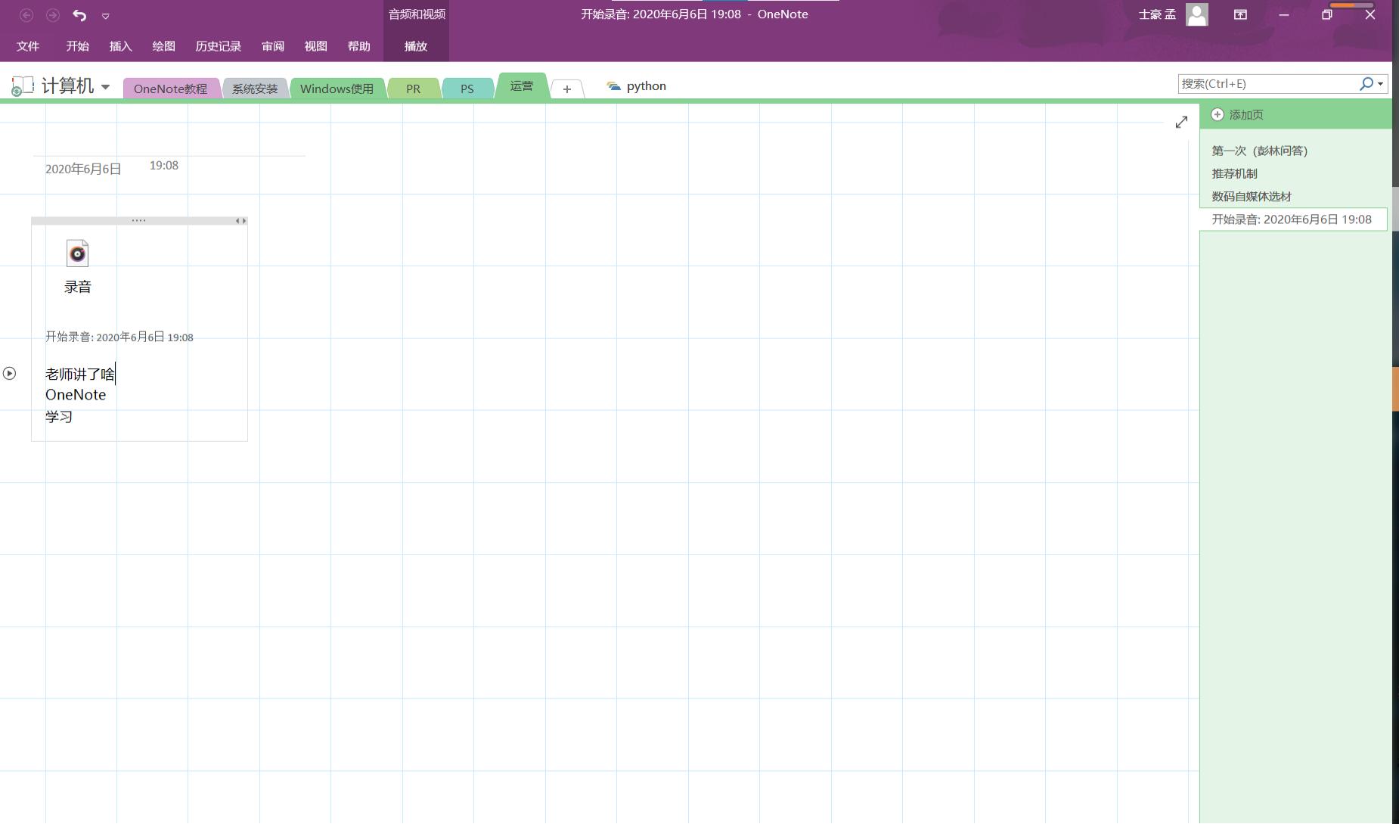Screen dimensions: 1399x824
Task: Open the search scope dropdown arrow
Action: pos(1381,84)
